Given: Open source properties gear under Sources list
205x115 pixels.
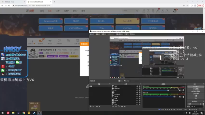Looking at the screenshot, I should 119,106.
